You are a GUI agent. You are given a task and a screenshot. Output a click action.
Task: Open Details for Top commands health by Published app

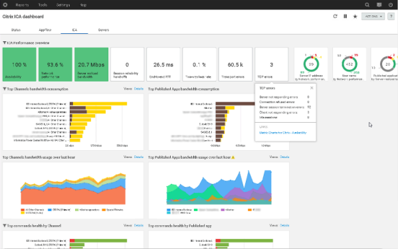(284, 225)
